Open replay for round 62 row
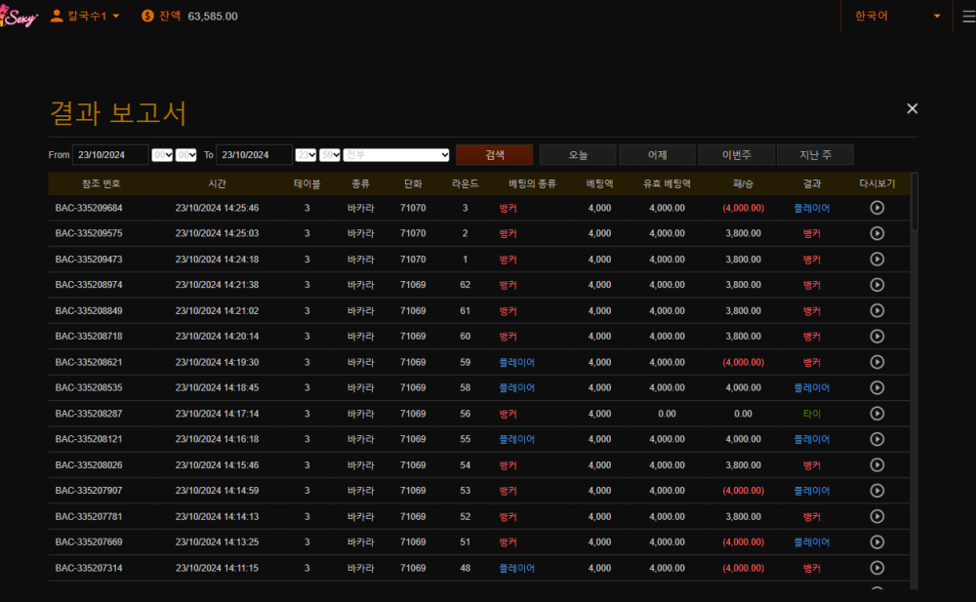Screen dimensions: 976x602 click(876, 285)
